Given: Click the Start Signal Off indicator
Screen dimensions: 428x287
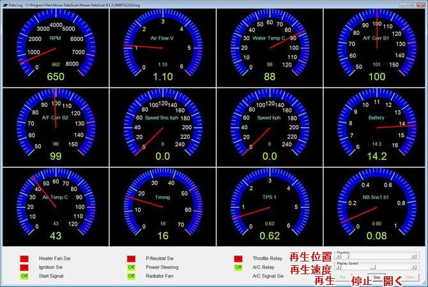Looking at the screenshot, I should coord(24,276).
